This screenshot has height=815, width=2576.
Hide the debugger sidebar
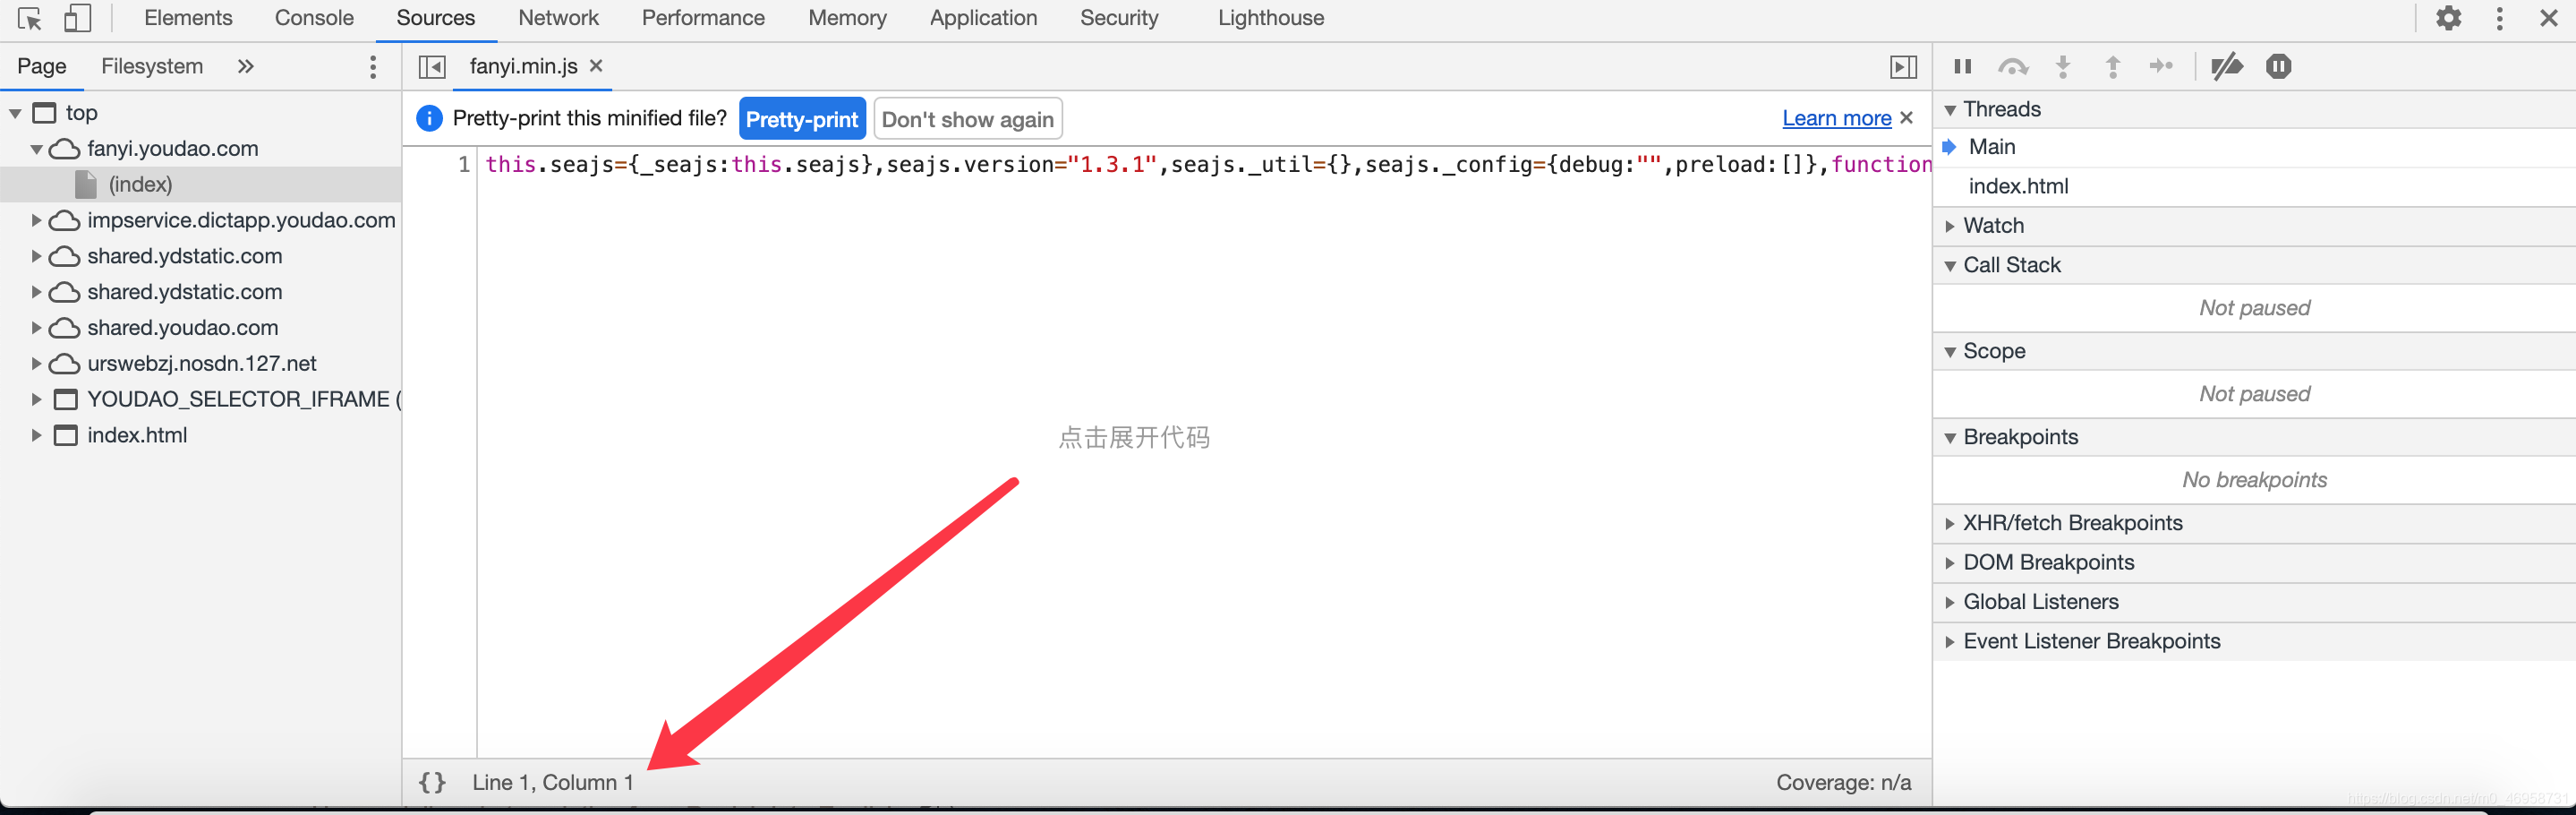coord(1903,67)
